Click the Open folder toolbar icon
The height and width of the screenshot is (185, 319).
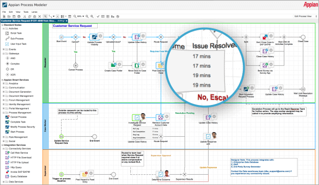coord(9,17)
